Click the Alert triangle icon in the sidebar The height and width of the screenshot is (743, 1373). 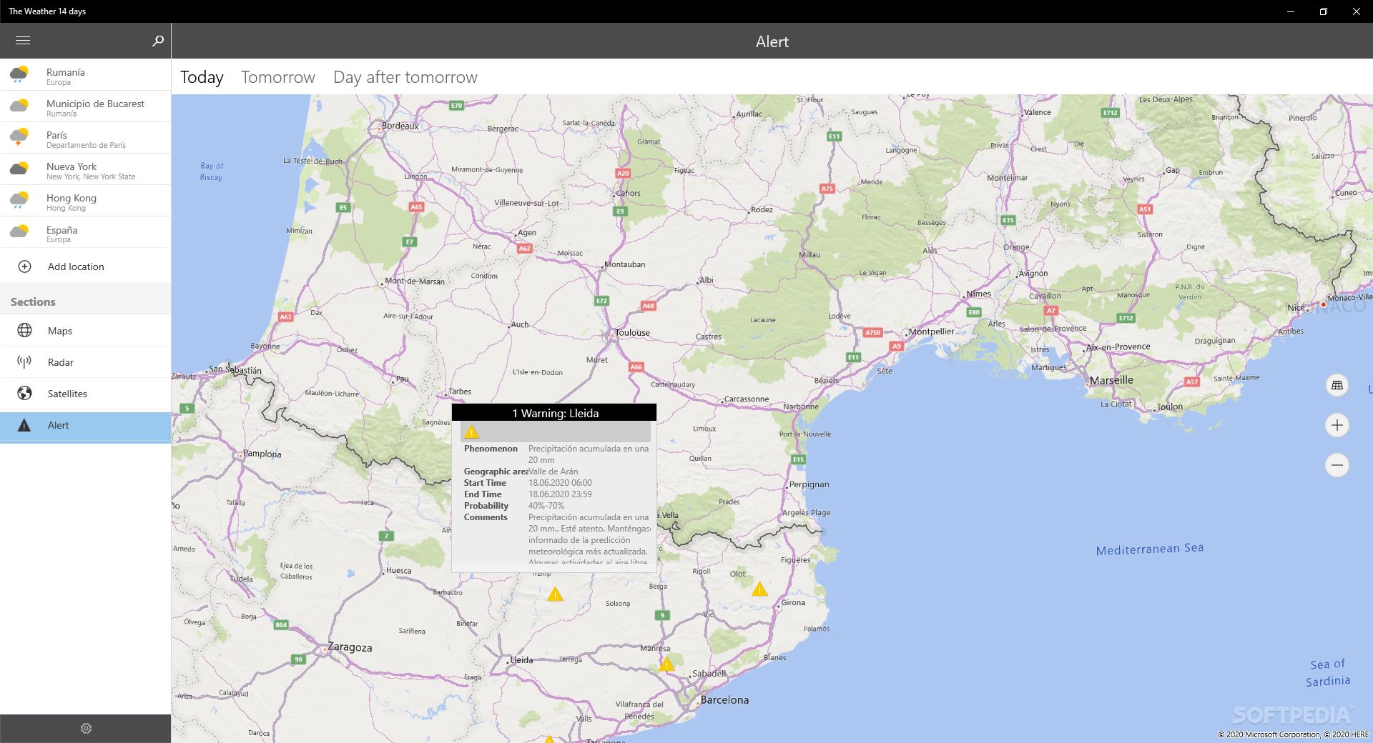pos(24,425)
